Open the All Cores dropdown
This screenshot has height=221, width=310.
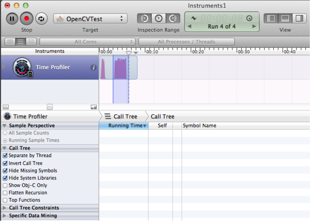click(87, 42)
